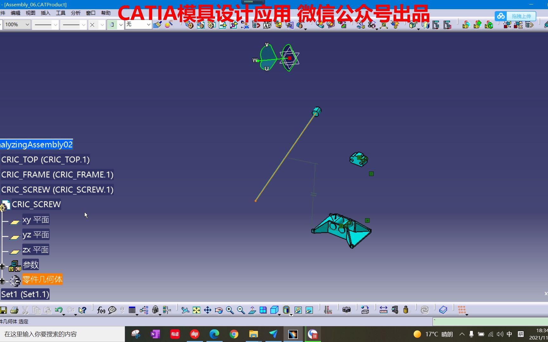Open the 分析 menu

click(x=76, y=13)
